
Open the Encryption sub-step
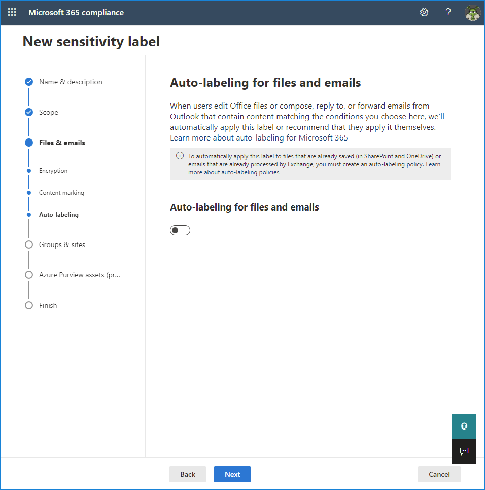[x=53, y=171]
